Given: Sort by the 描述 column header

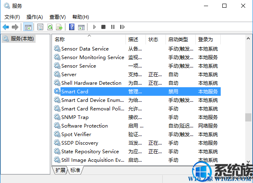Looking at the screenshot, I should 136,40.
